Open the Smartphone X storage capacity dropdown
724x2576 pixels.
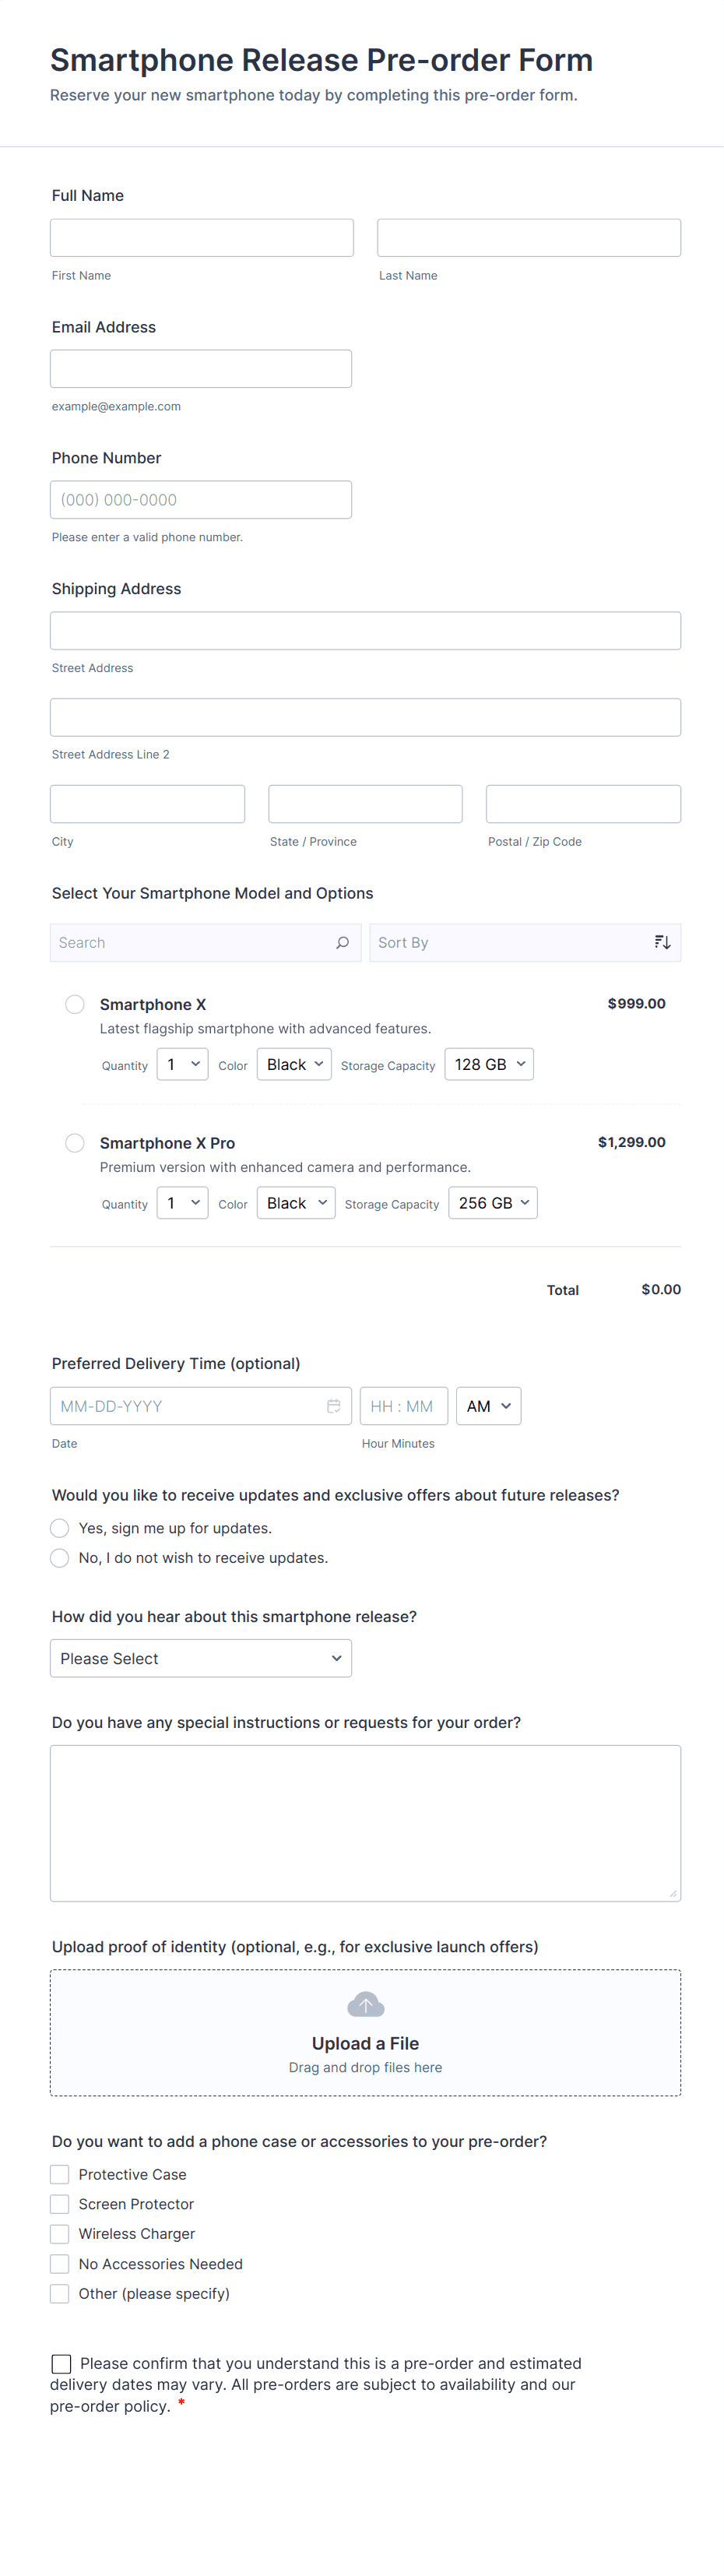click(489, 1064)
